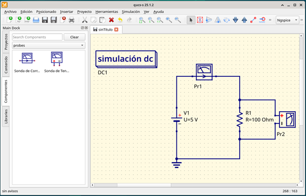Image resolution: width=306 pixels, height=196 pixels.
Task: Open the Ngspice simulator dropdown
Action: click(287, 20)
